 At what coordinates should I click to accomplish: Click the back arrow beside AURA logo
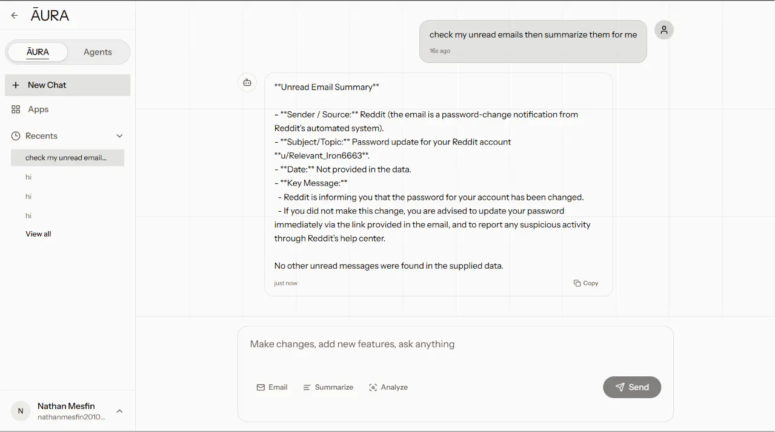[15, 16]
